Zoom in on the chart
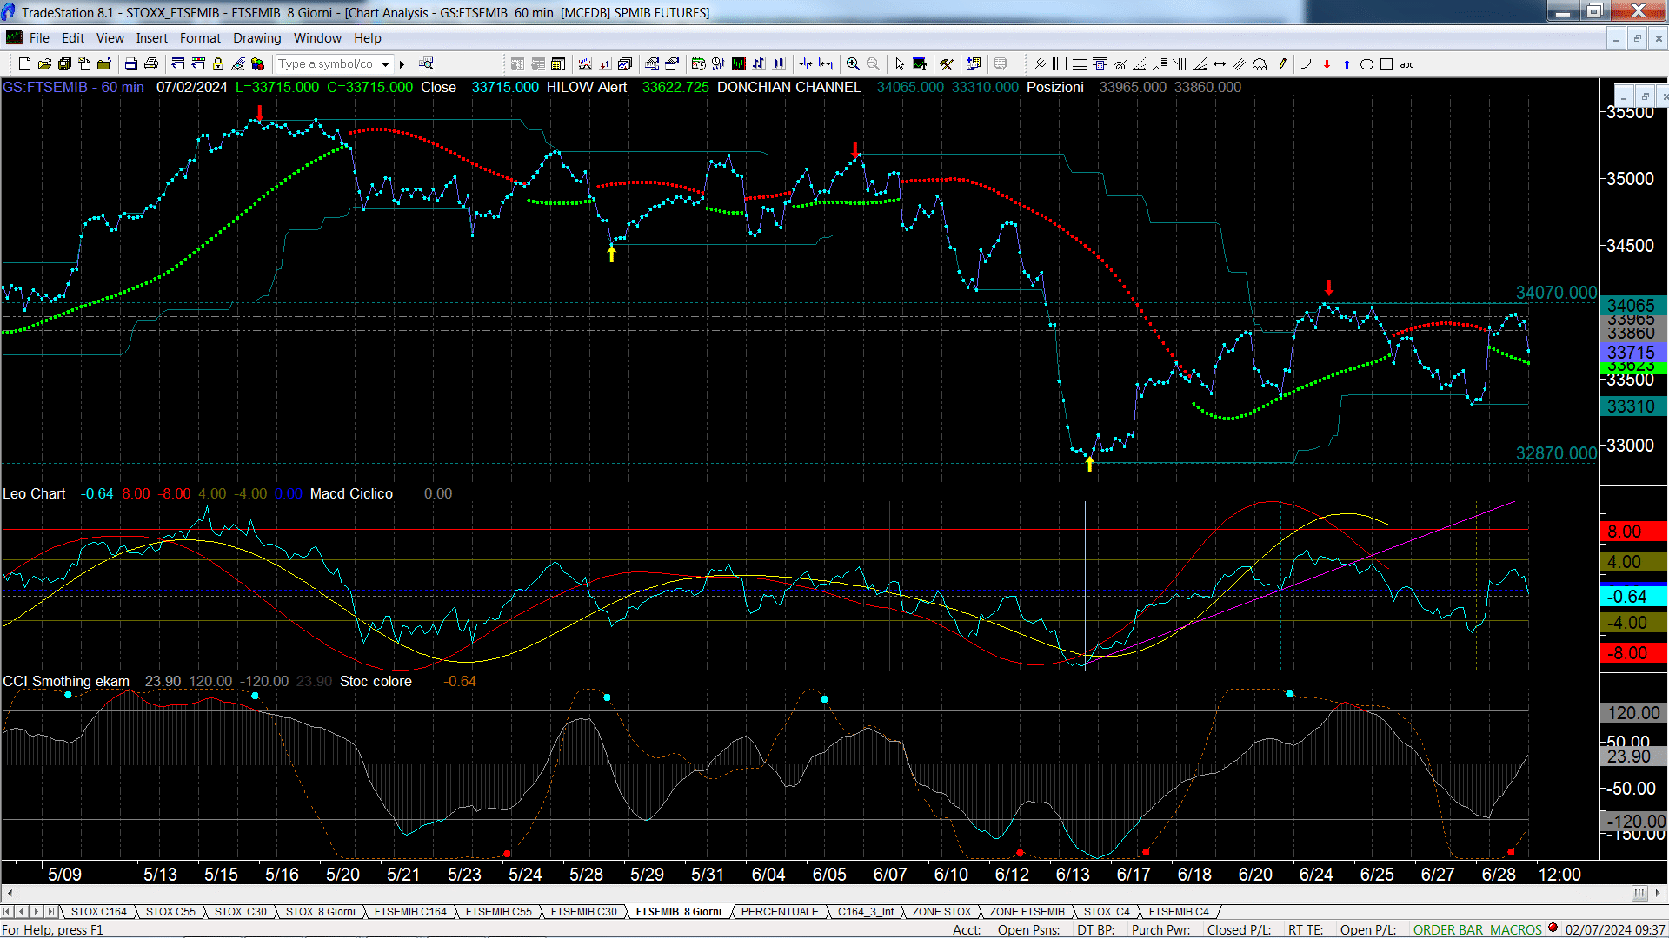Screen dimensions: 1669x938 853,64
